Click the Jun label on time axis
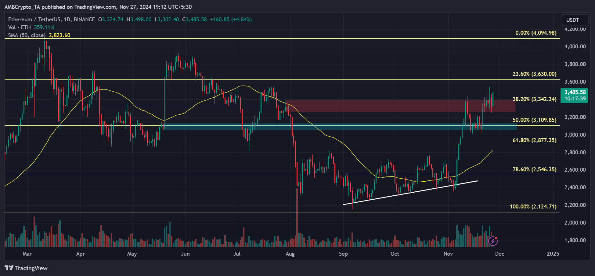The image size is (595, 276). click(x=185, y=254)
